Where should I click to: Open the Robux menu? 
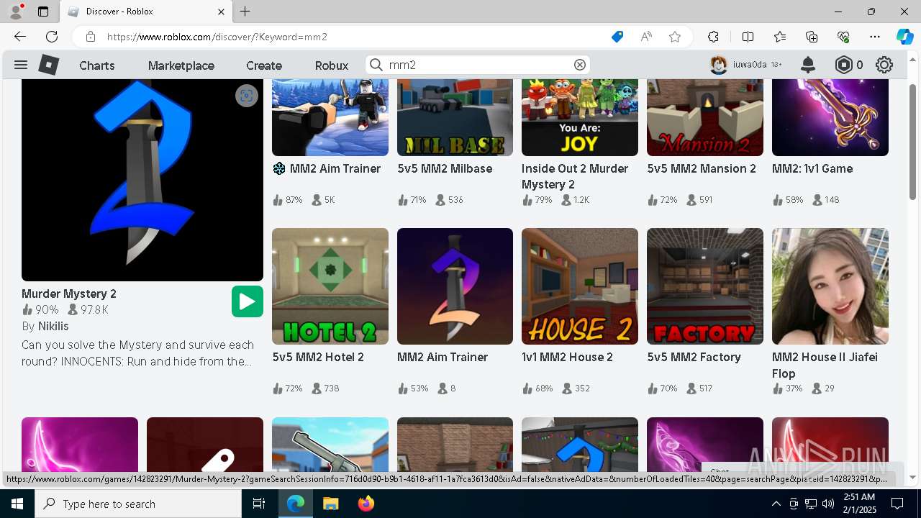click(332, 65)
